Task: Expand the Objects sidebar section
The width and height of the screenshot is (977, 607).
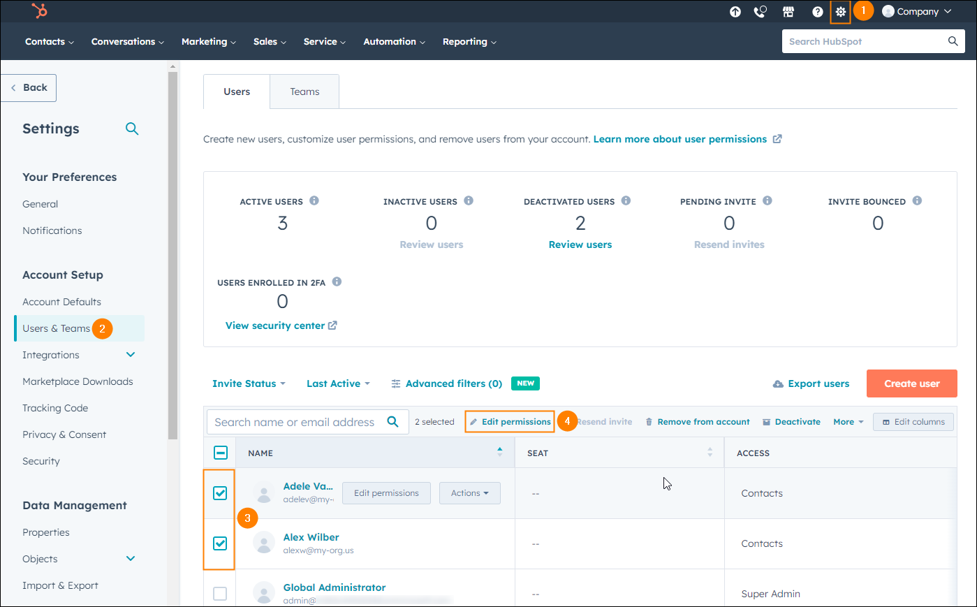Action: (131, 559)
